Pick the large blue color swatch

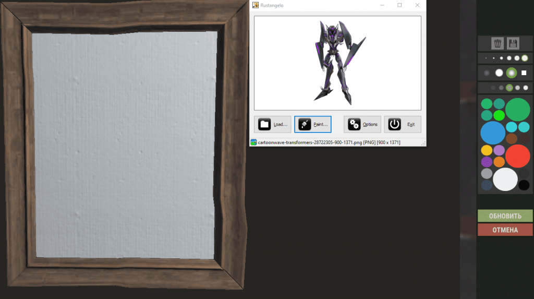pos(493,133)
